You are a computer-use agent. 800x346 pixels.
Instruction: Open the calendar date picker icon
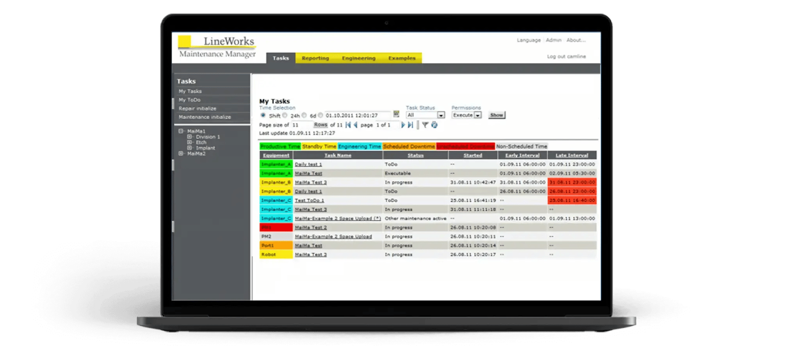point(396,114)
